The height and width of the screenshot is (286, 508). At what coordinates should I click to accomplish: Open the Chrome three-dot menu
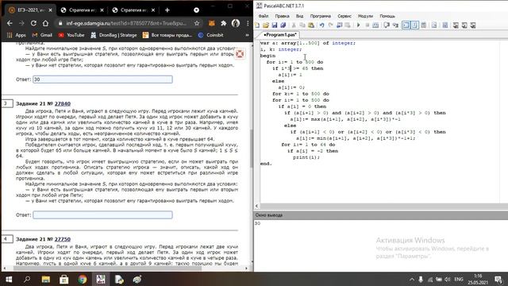(248, 23)
